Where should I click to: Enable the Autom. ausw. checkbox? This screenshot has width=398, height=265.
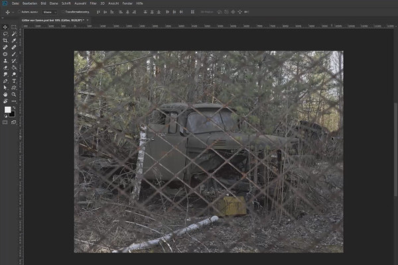coord(19,12)
